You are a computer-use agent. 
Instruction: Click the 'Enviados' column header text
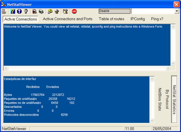(52, 87)
